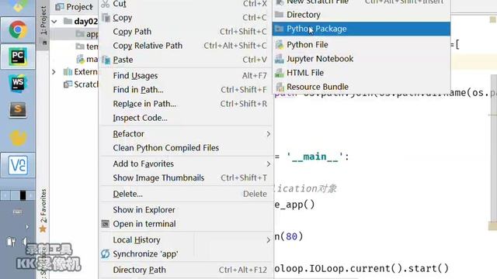Open the Add to Favorites submenu arrow
The image size is (497, 279).
269,164
